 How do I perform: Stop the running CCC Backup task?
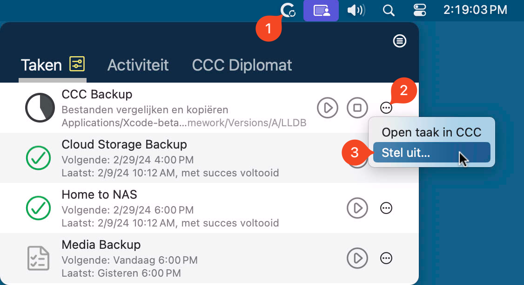coord(357,108)
